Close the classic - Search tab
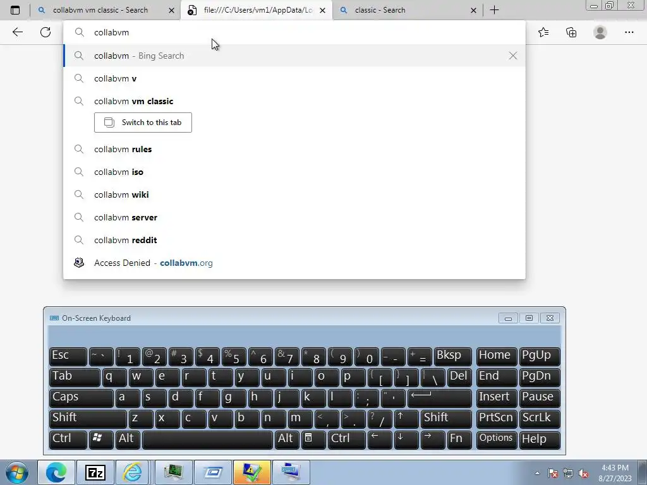The height and width of the screenshot is (485, 647). coord(474,10)
